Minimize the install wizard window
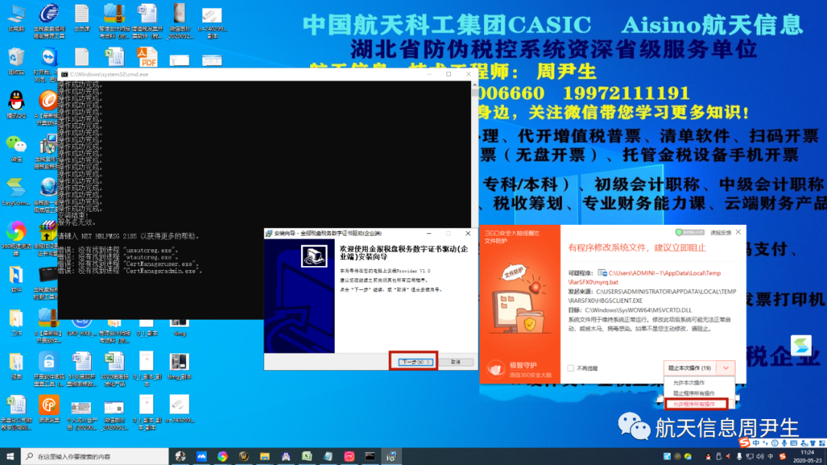This screenshot has height=465, width=827. click(429, 233)
